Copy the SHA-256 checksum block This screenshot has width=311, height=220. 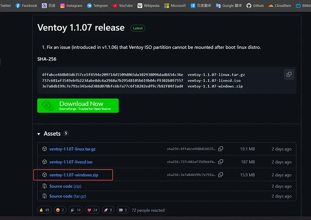289,74
